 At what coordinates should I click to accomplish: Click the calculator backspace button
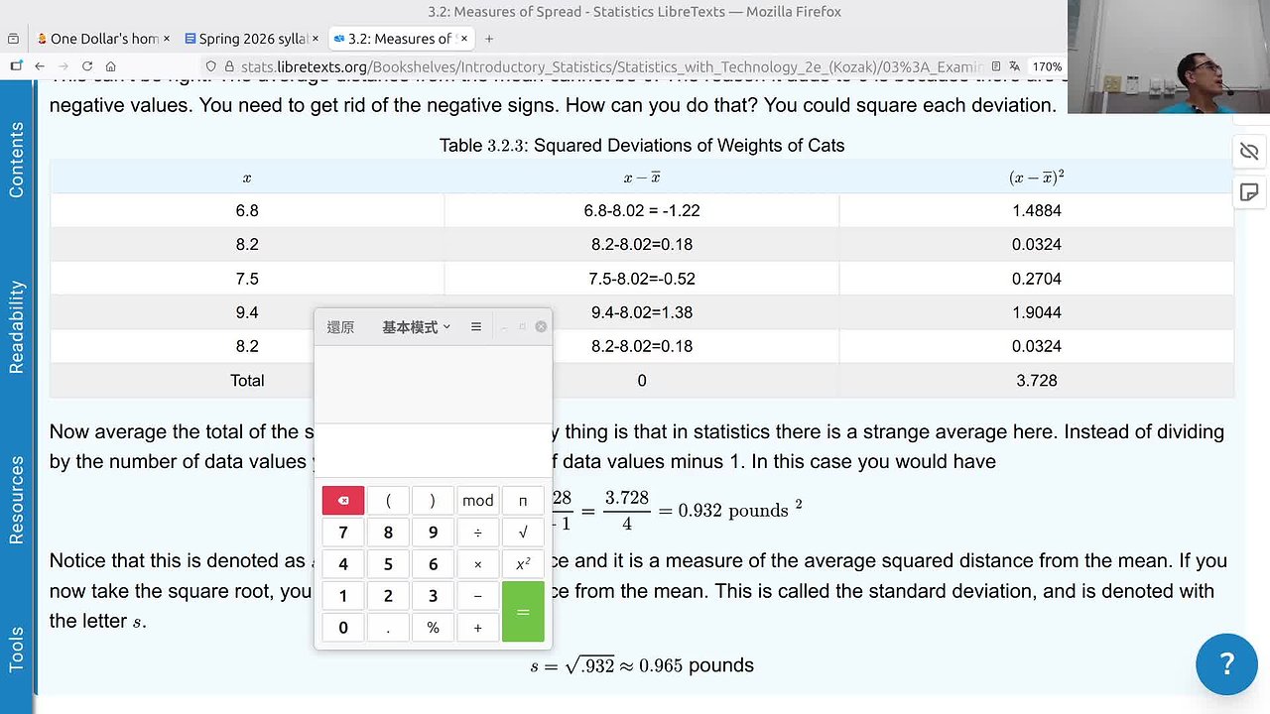pos(343,501)
